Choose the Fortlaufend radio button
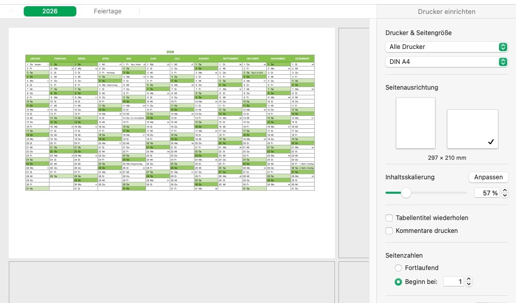 coord(398,268)
